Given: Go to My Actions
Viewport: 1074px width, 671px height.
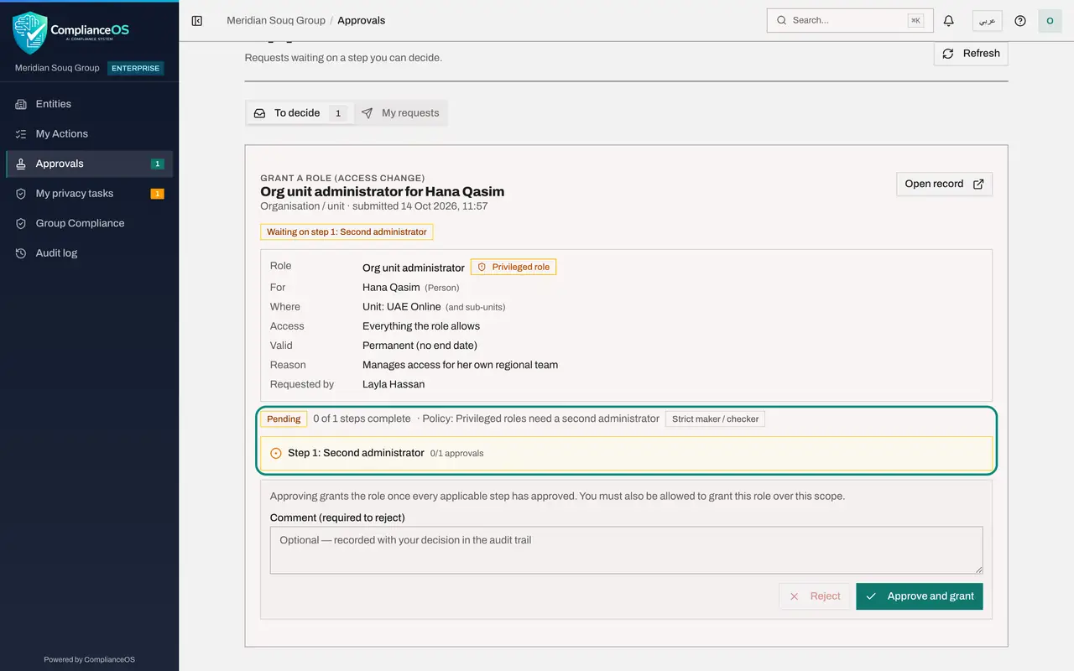Looking at the screenshot, I should click(x=89, y=134).
